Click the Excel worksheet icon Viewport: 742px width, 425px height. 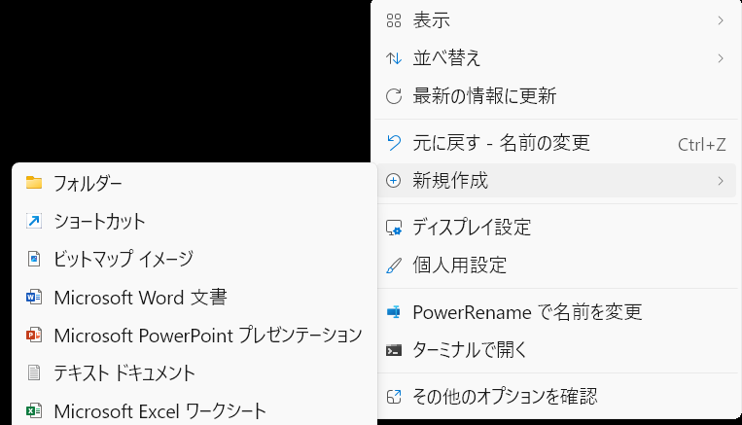click(x=34, y=410)
